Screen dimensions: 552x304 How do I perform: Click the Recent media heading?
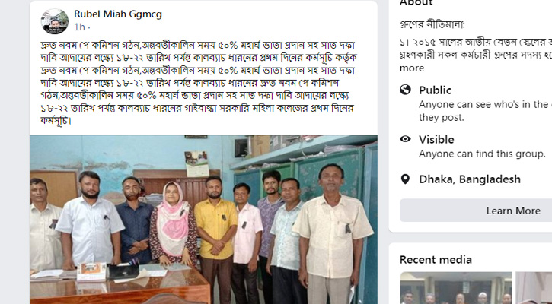point(436,260)
